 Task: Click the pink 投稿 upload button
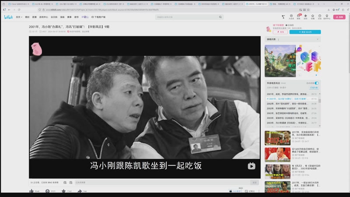click(x=339, y=17)
